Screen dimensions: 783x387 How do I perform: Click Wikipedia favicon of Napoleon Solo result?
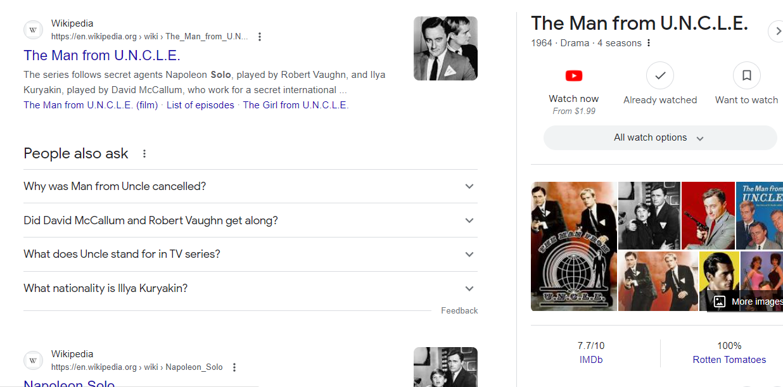click(34, 360)
